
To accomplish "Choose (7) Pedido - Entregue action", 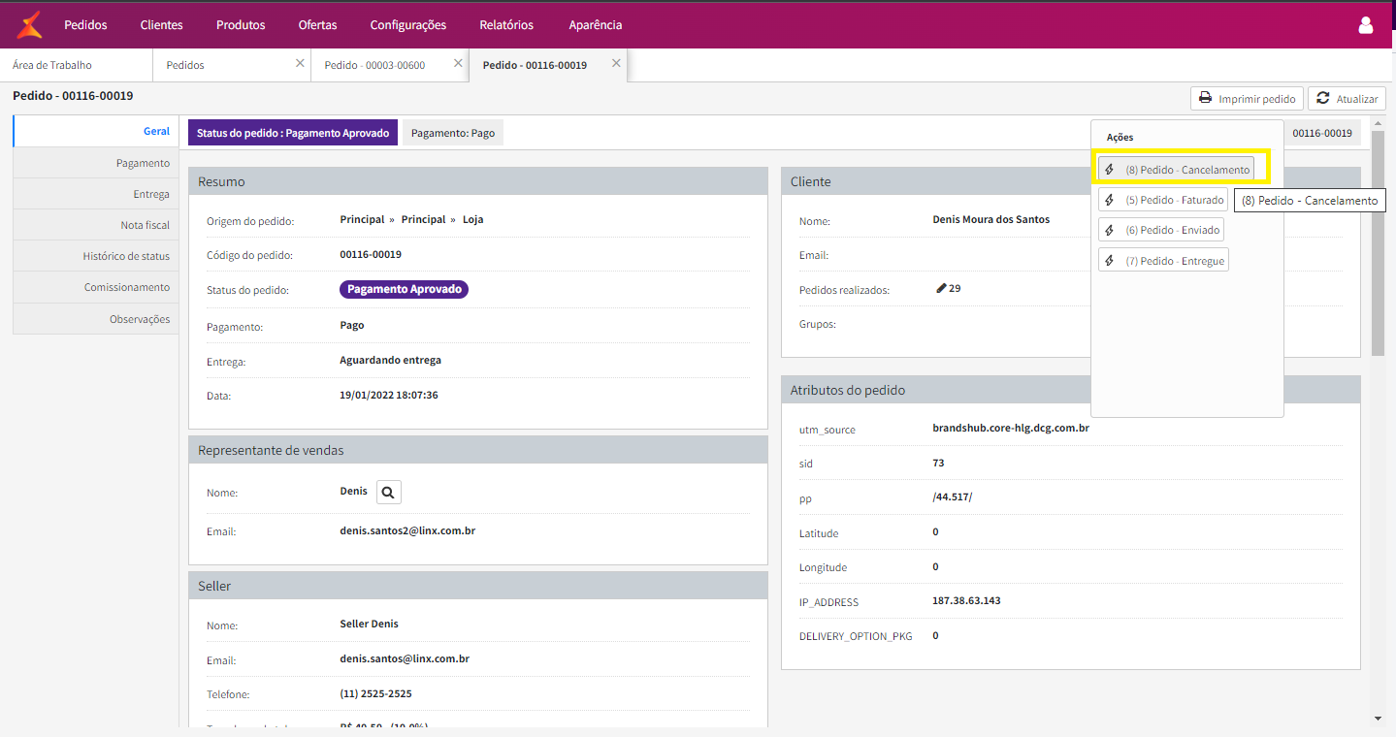I will pos(1163,261).
